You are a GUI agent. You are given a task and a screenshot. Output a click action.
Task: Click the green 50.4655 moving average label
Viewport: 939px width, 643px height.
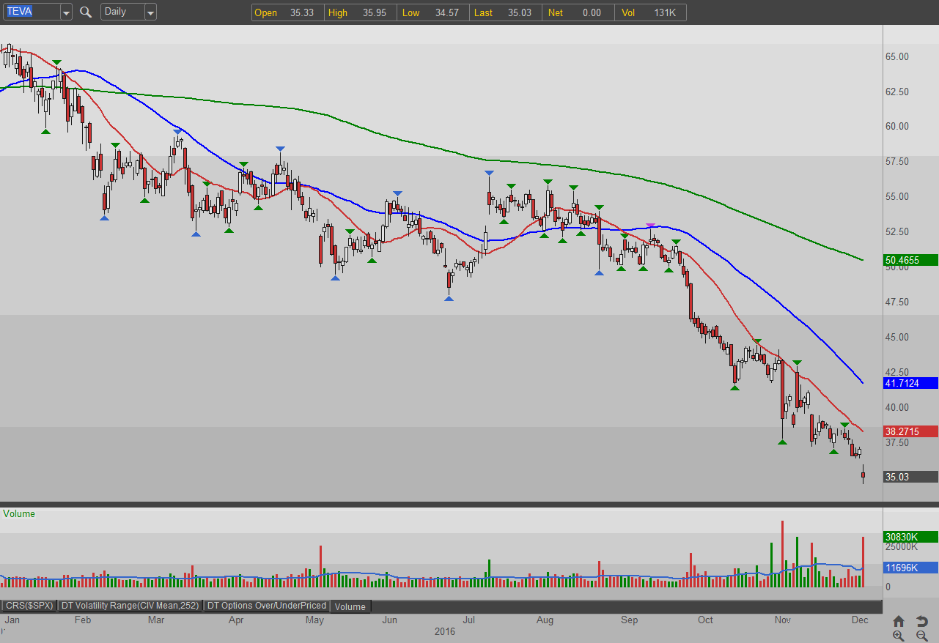911,260
